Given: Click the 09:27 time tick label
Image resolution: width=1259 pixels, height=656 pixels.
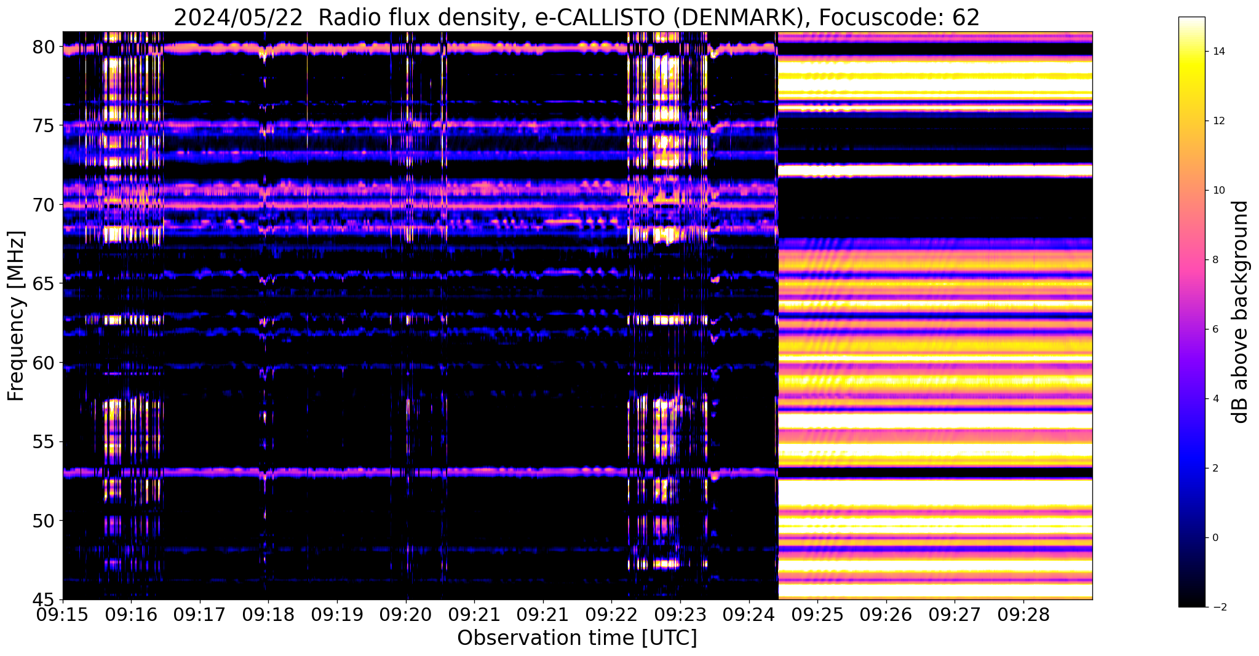Looking at the screenshot, I should [x=955, y=614].
